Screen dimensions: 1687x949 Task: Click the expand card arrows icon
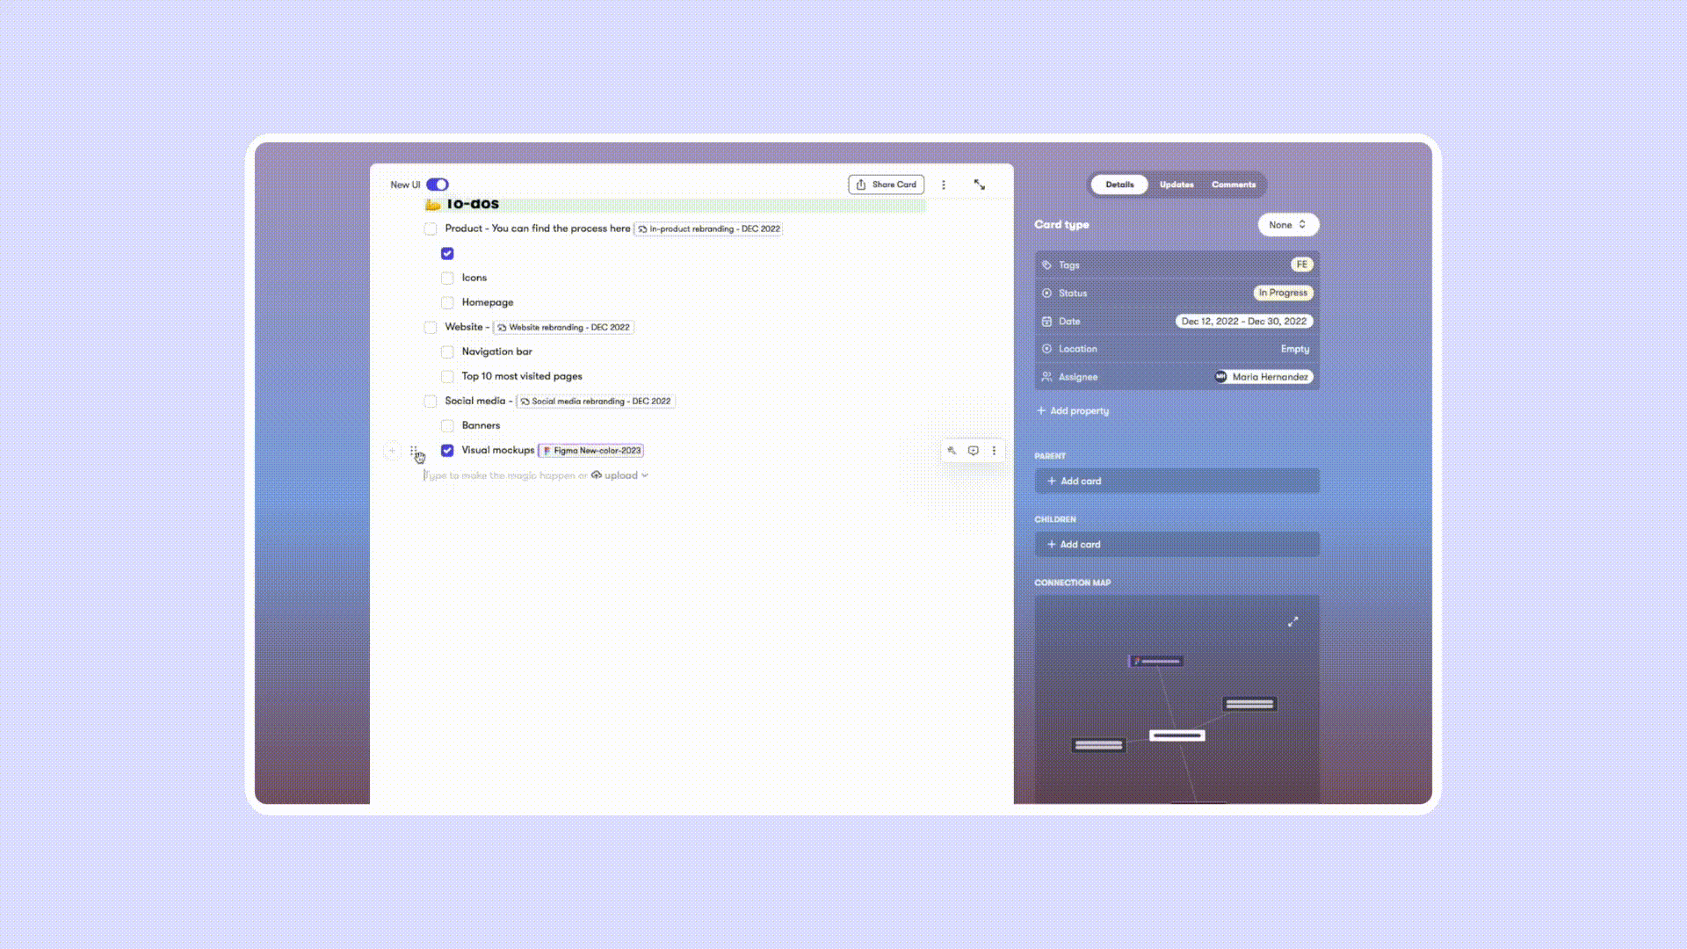coord(979,185)
